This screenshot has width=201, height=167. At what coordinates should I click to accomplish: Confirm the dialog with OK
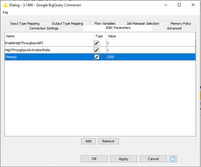click(94, 159)
